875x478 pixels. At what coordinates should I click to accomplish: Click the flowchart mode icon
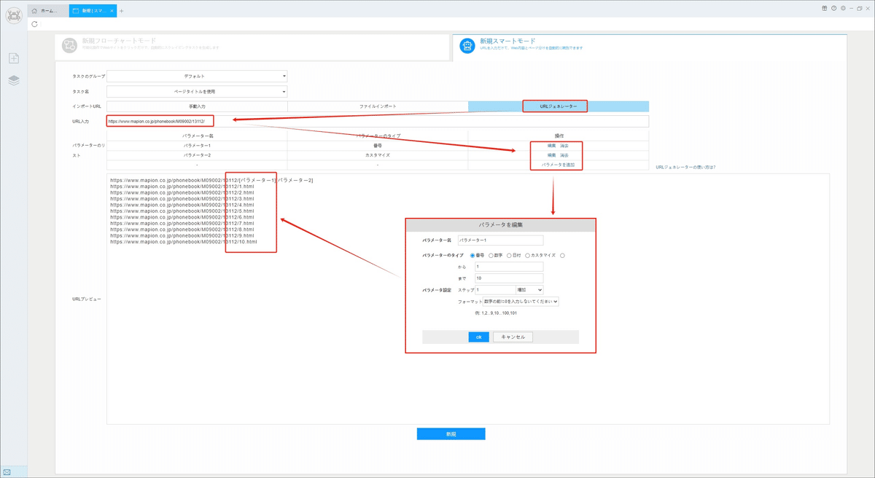pos(70,45)
